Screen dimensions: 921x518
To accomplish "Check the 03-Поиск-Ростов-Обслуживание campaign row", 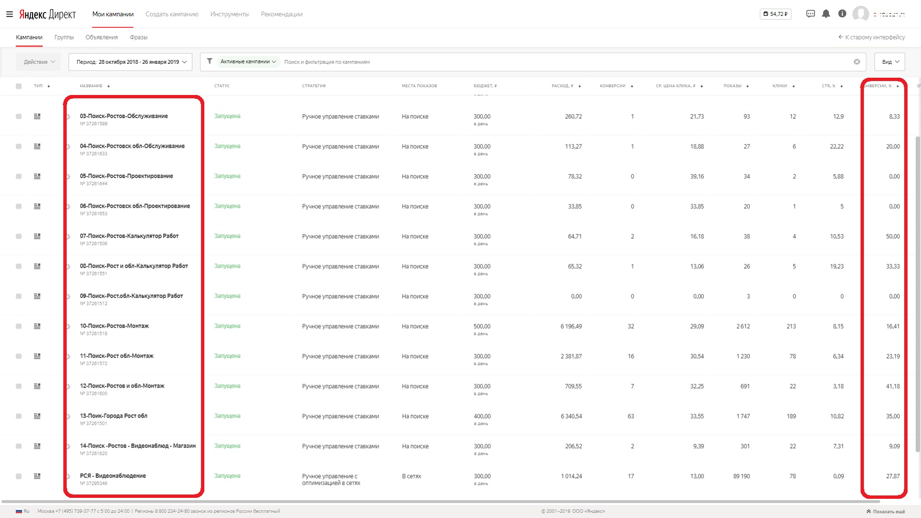I will click(19, 117).
